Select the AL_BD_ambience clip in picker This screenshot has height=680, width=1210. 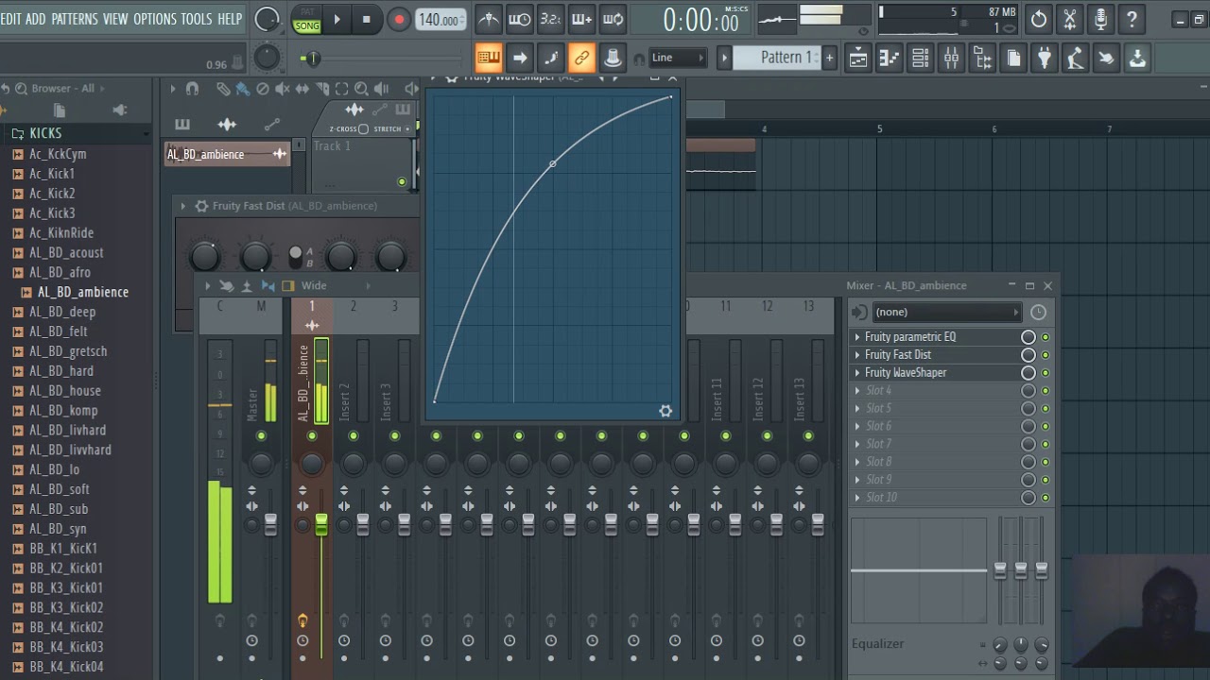tap(227, 154)
